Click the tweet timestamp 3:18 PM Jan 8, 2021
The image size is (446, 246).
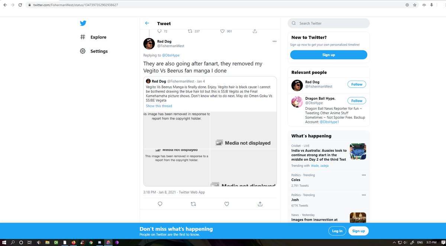click(x=160, y=192)
